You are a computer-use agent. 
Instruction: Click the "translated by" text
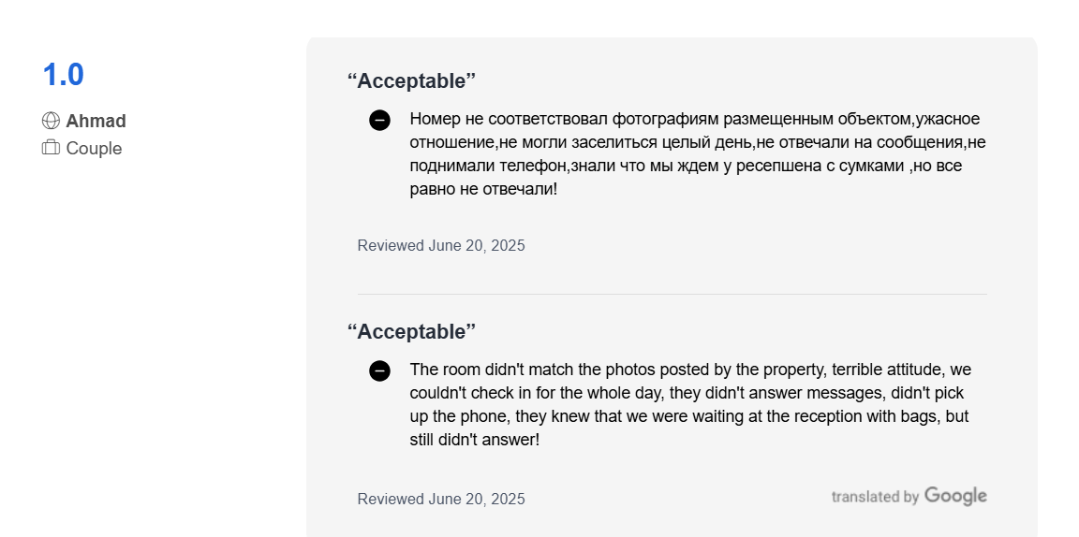(x=876, y=497)
